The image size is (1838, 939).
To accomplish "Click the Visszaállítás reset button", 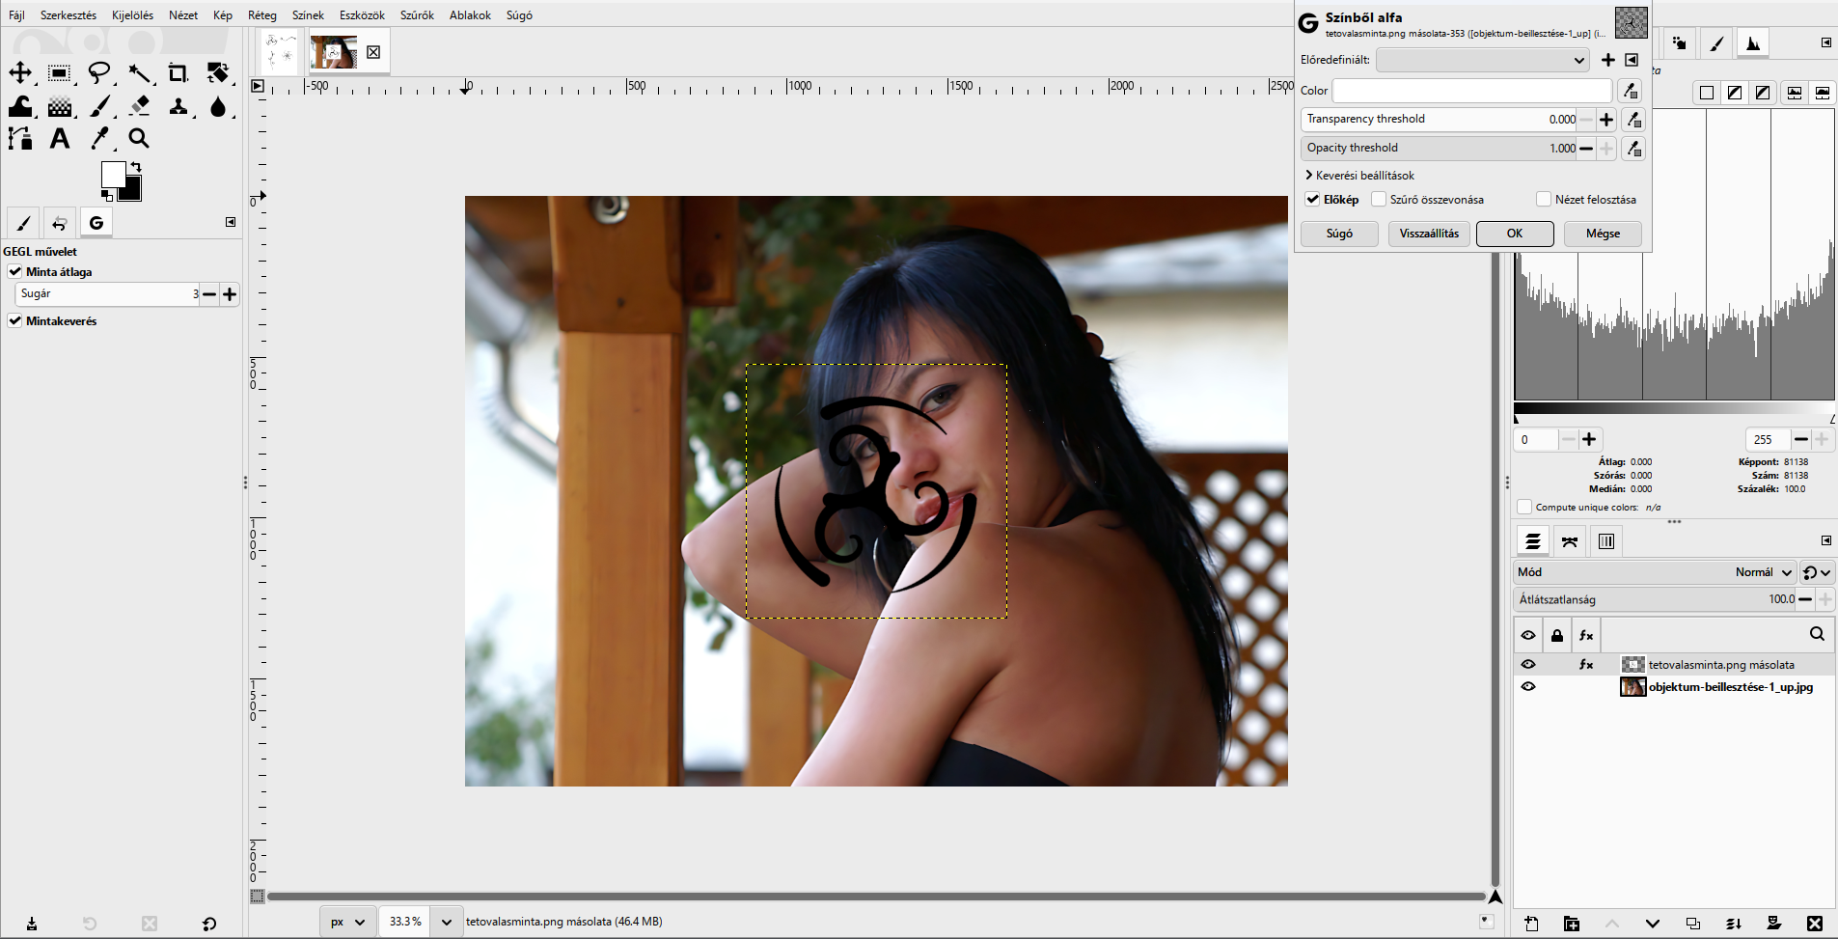I will pos(1429,234).
